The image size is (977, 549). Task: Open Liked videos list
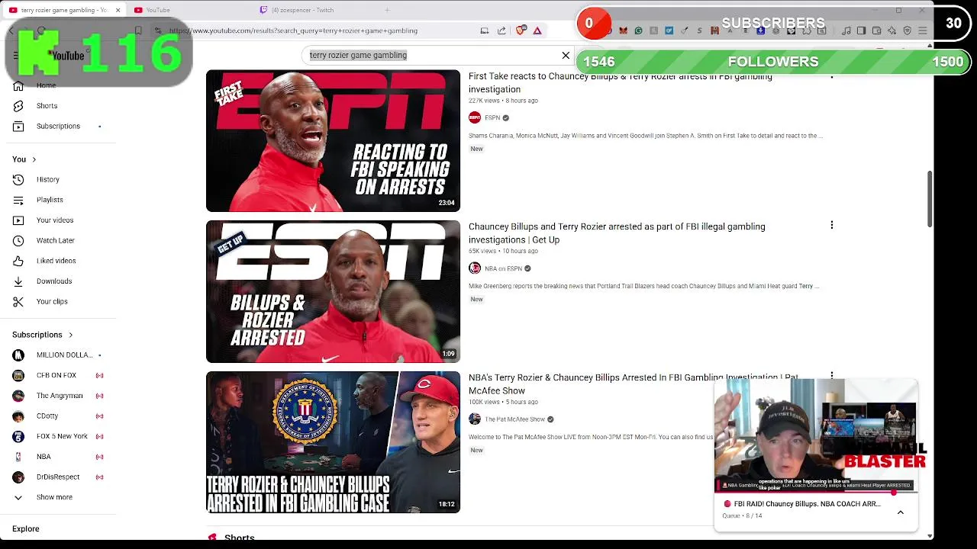(56, 261)
